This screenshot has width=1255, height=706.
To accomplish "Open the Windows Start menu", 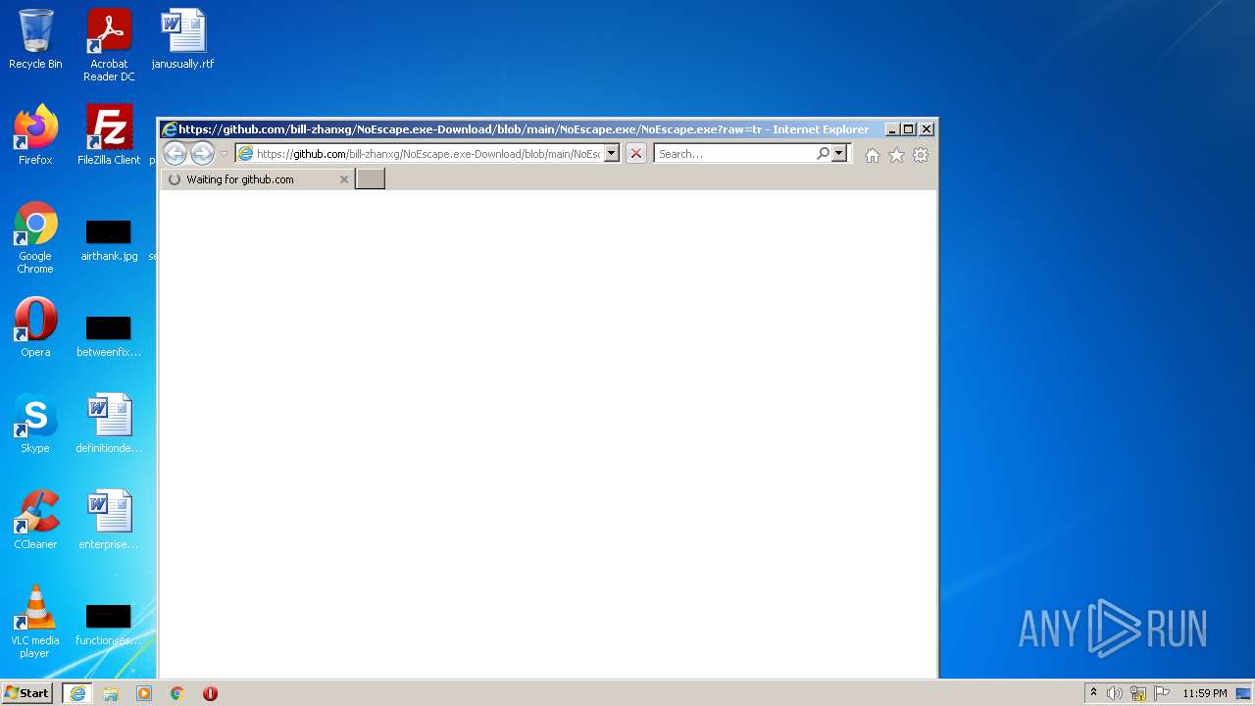I will click(x=26, y=692).
